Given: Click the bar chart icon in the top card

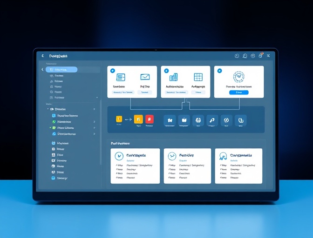Looking at the screenshot, I should click(x=173, y=77).
